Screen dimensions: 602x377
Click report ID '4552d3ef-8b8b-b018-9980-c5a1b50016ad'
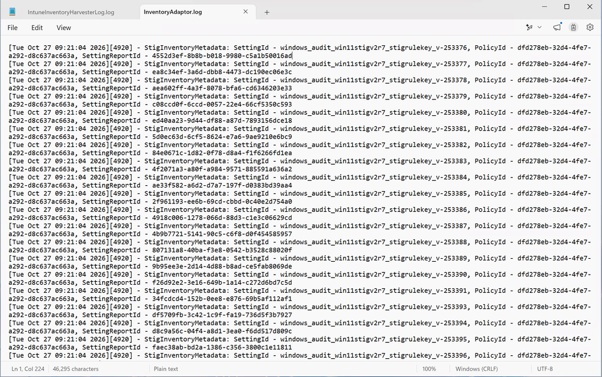pos(222,56)
